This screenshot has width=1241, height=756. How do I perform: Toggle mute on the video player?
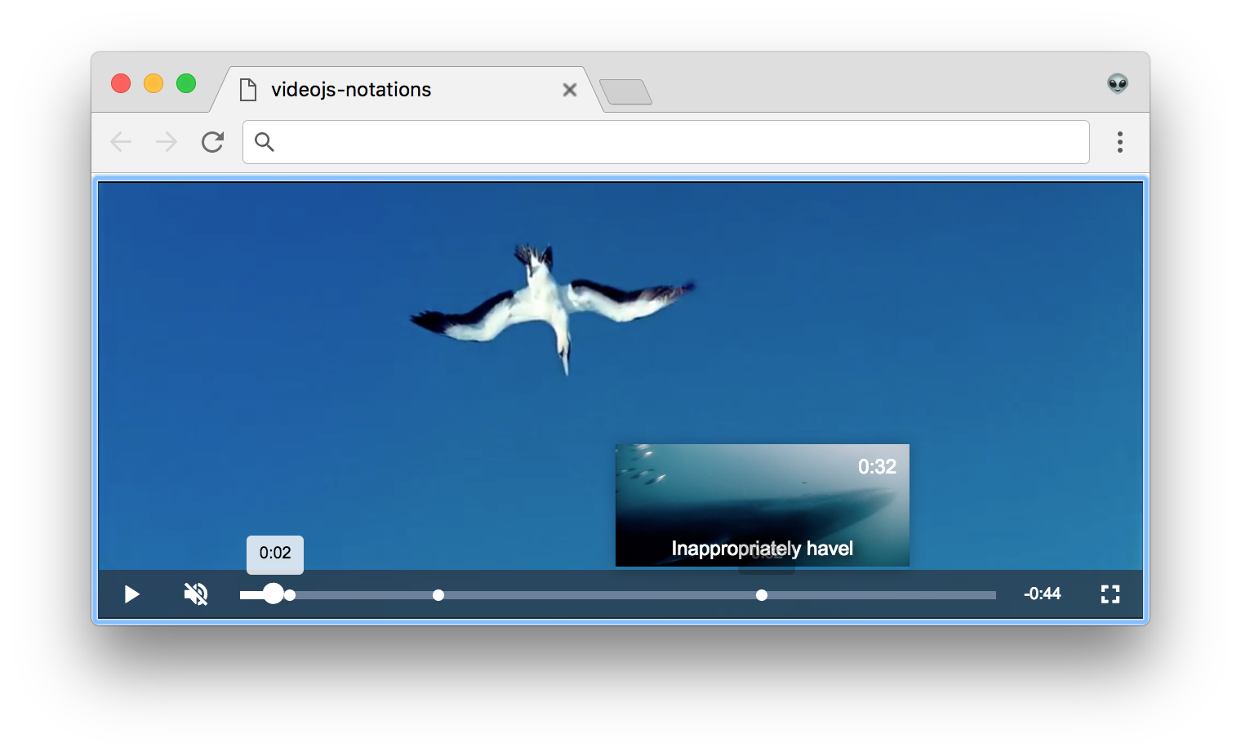pyautogui.click(x=195, y=594)
